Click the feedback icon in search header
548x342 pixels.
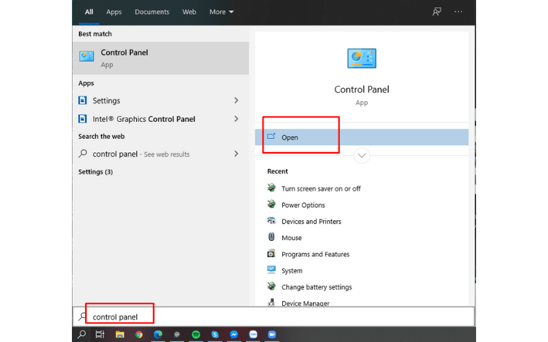pyautogui.click(x=436, y=12)
